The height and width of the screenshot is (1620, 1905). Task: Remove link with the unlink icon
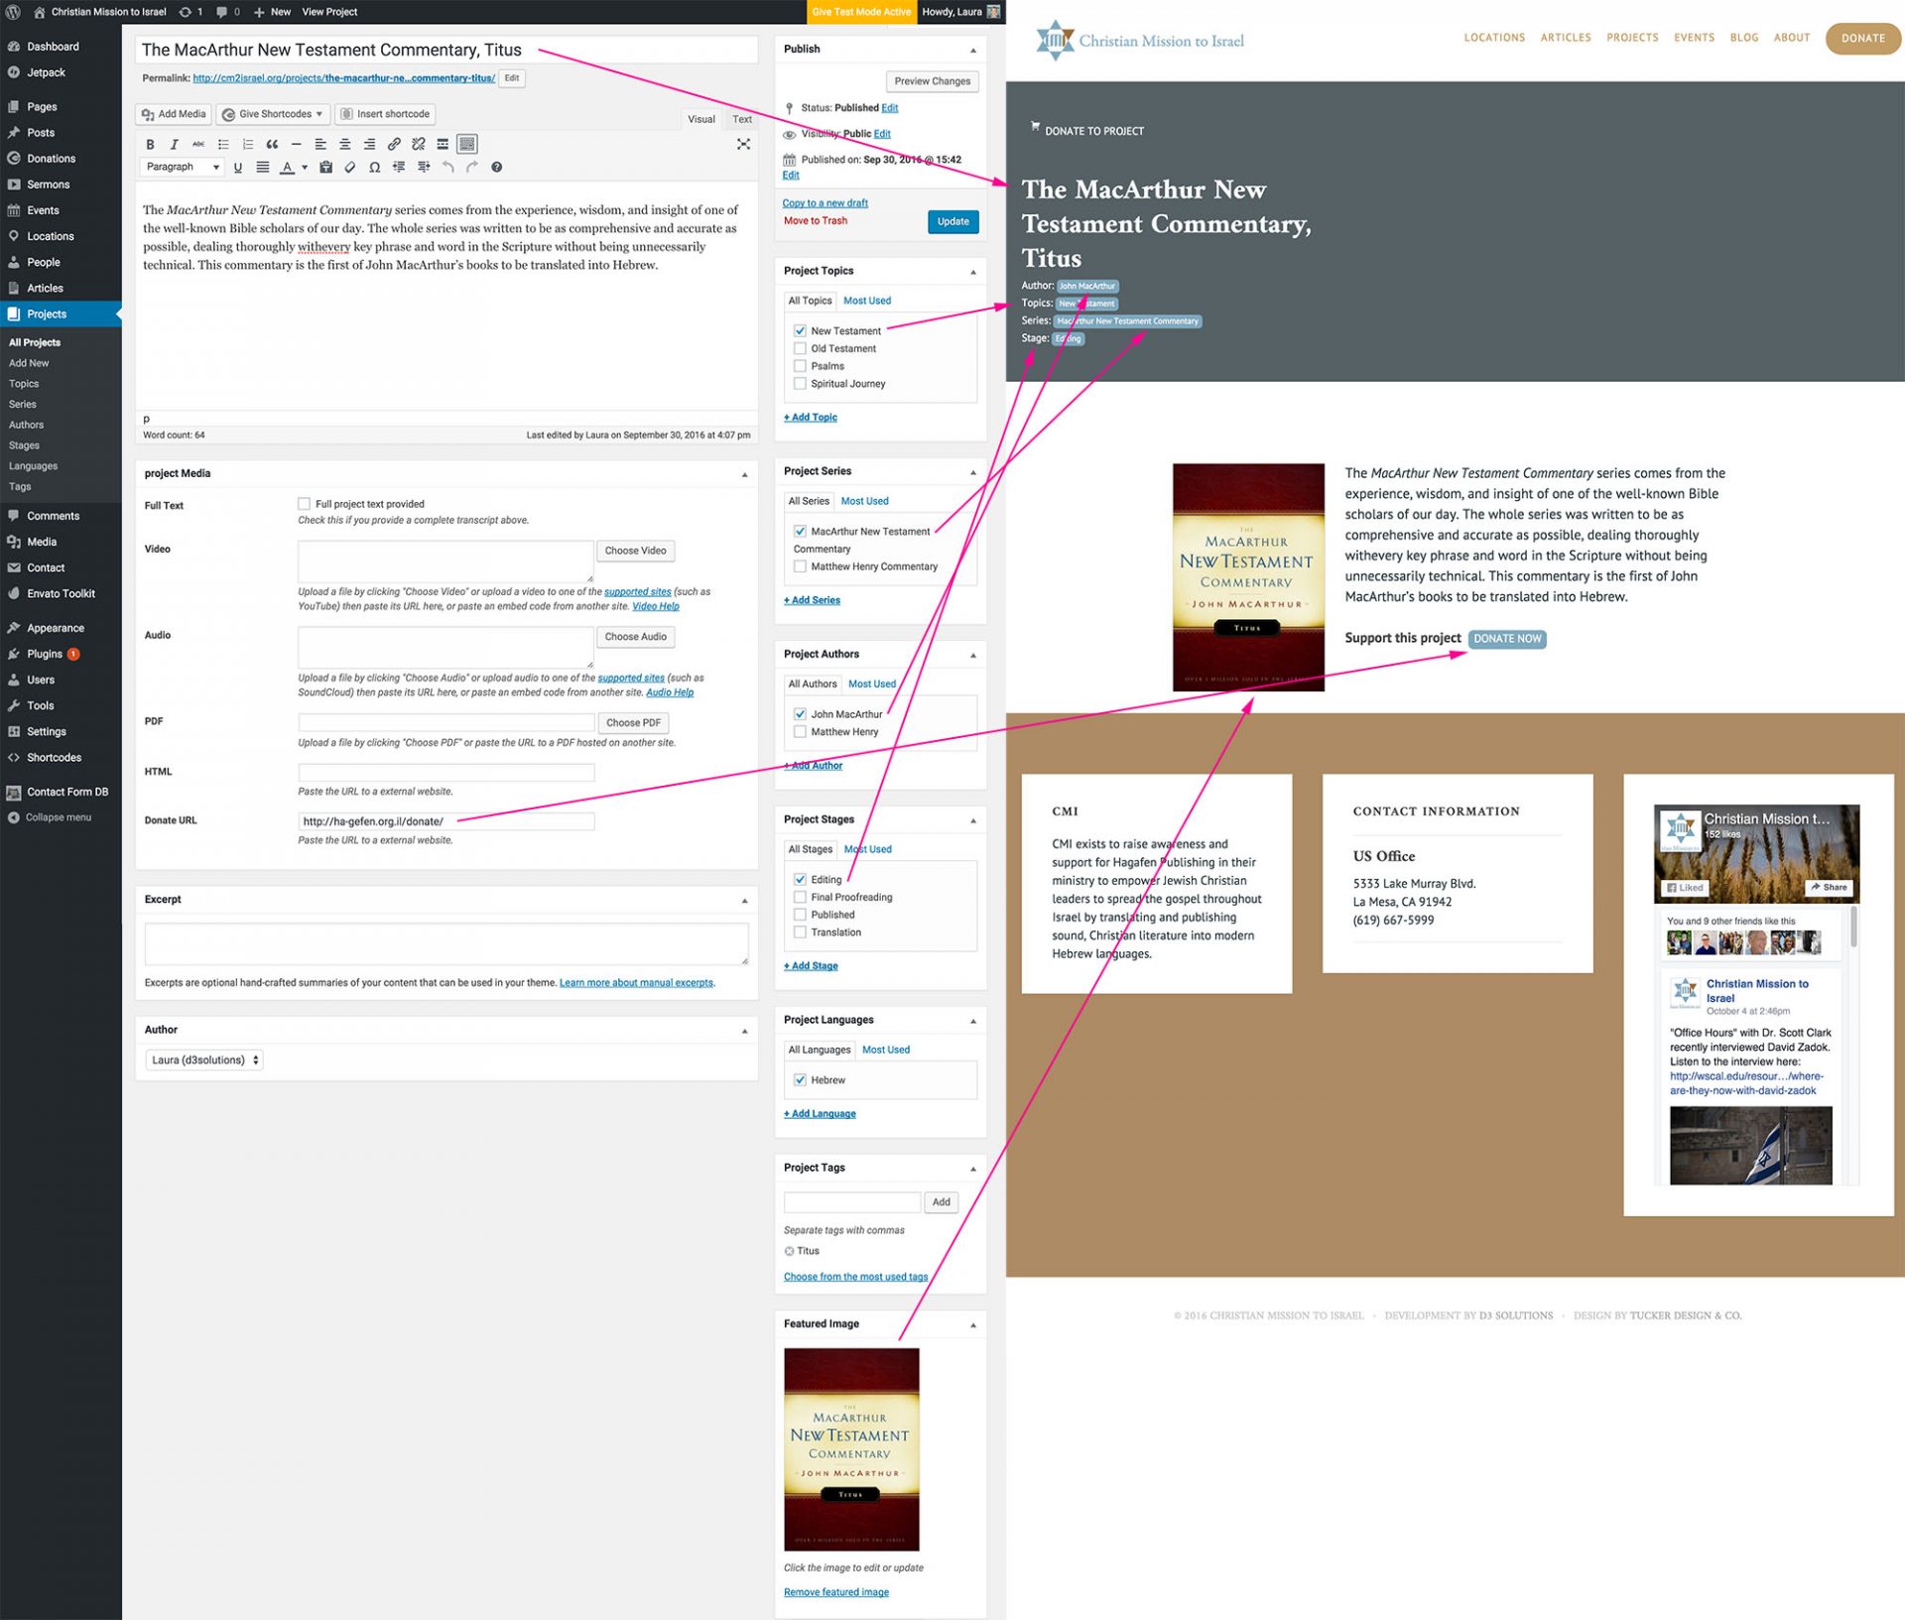(x=418, y=145)
